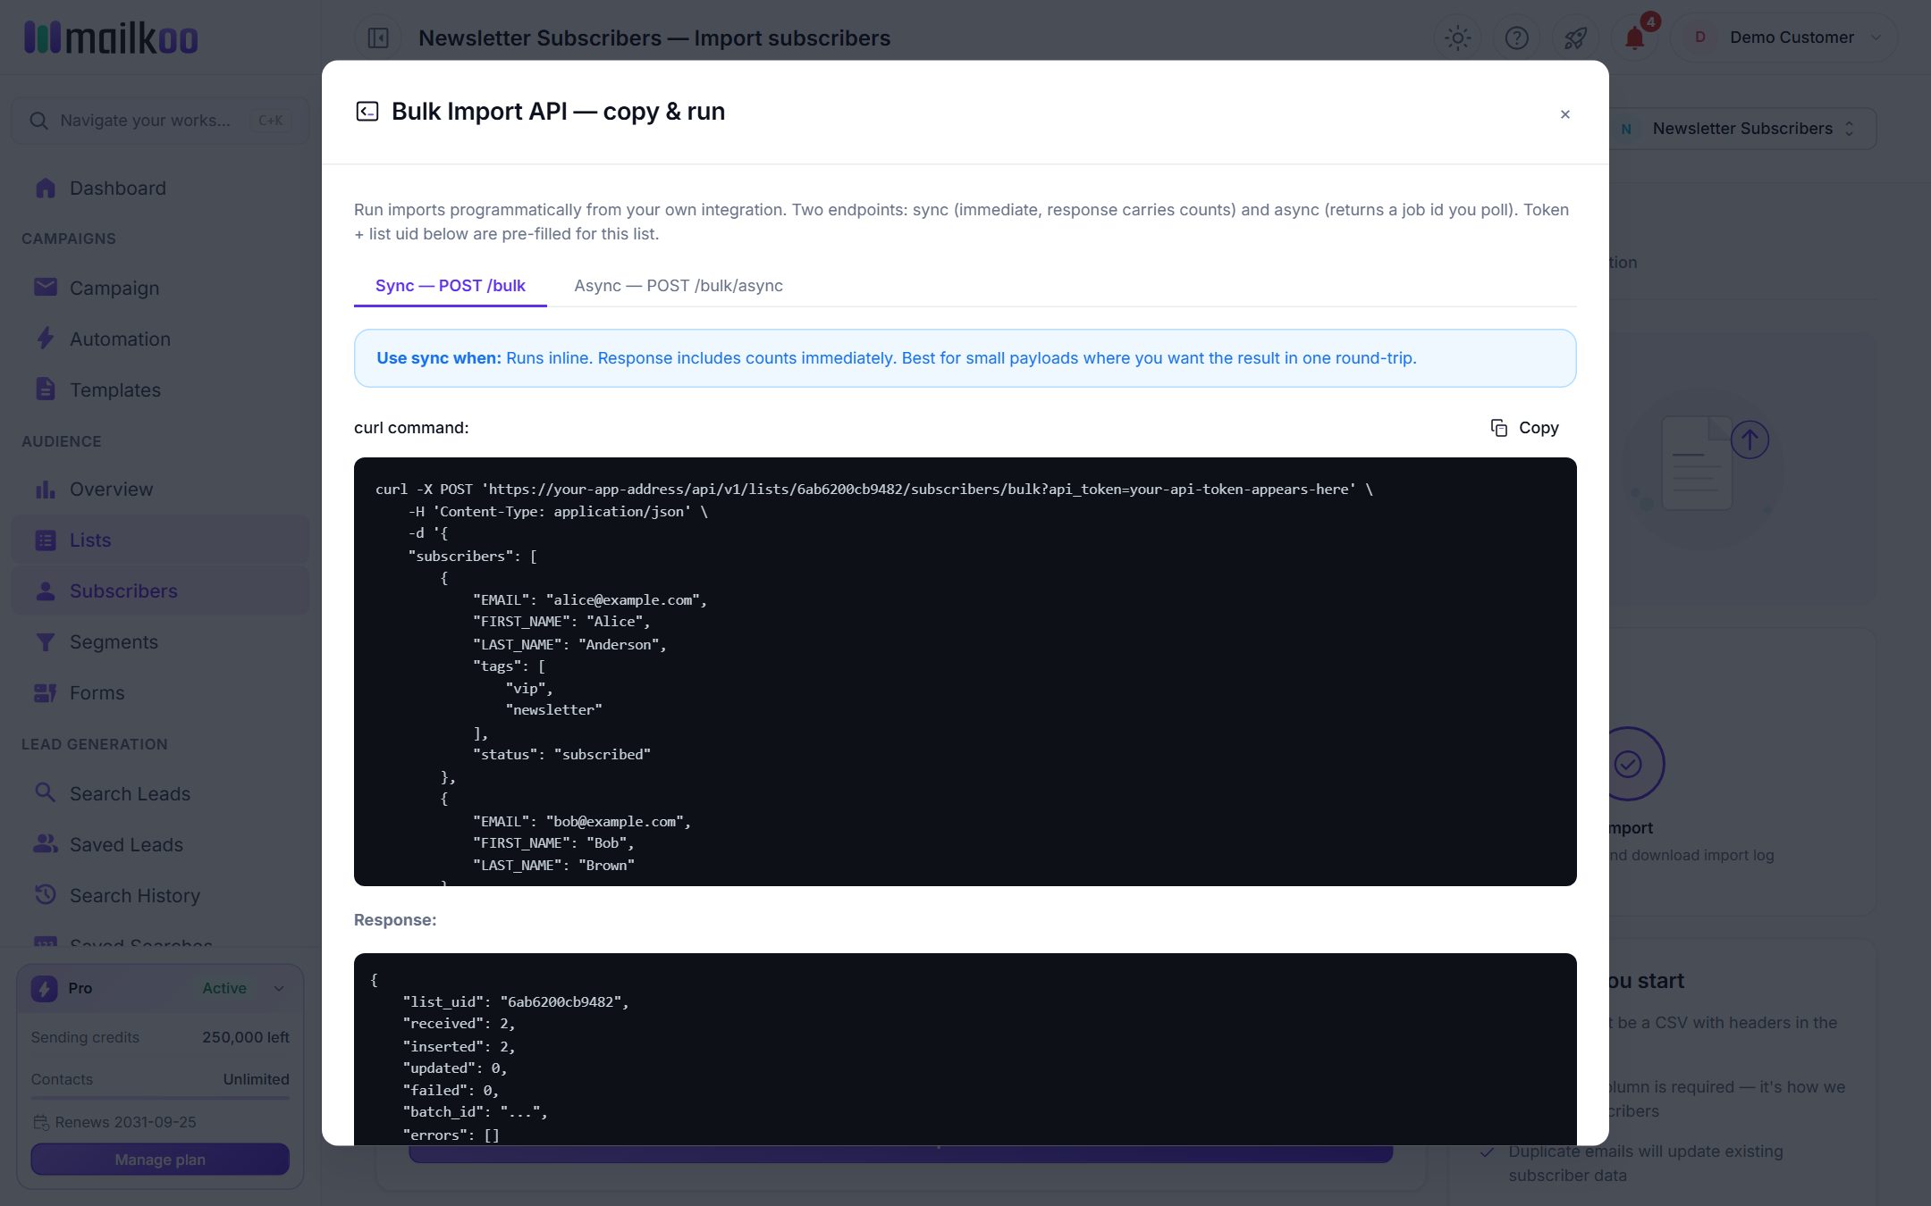This screenshot has height=1206, width=1931.
Task: Open Lists in sidebar
Action: click(x=160, y=540)
